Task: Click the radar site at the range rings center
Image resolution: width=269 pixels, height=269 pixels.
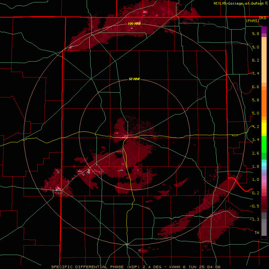Action: pos(134,134)
